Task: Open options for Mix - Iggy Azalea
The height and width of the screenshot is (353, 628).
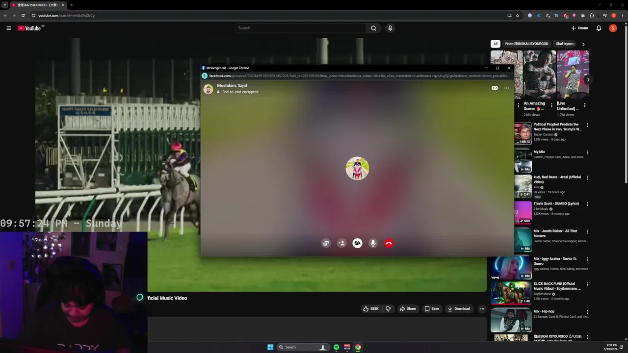Action: [x=587, y=259]
